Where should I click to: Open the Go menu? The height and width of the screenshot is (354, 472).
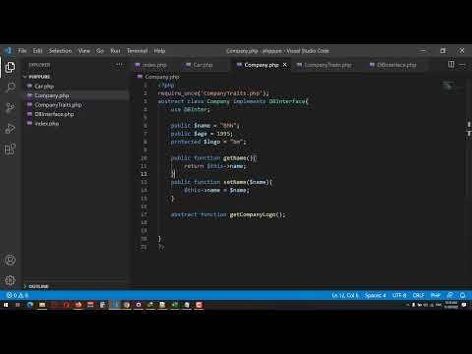[x=100, y=51]
